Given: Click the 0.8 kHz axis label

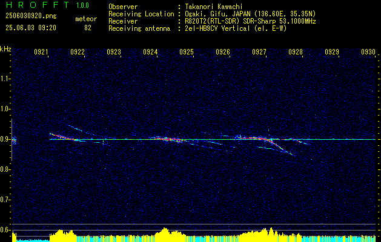Looking at the screenshot, I should [5, 169].
